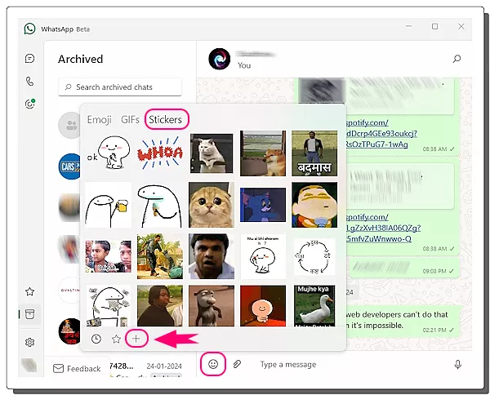This screenshot has width=490, height=395.
Task: Send the blob with money sticker
Action: pos(108,306)
